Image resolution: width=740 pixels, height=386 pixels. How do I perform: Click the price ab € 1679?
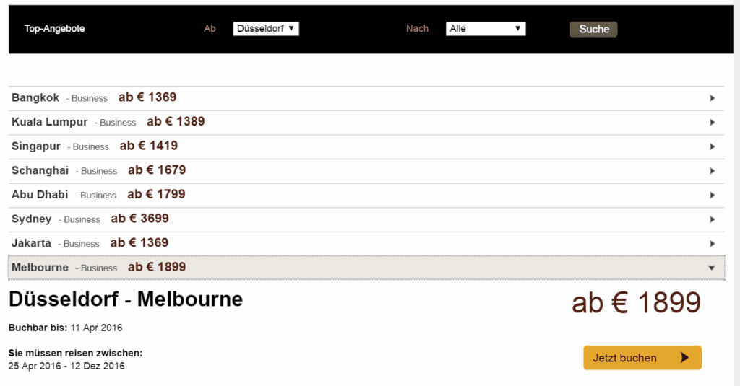pyautogui.click(x=157, y=170)
